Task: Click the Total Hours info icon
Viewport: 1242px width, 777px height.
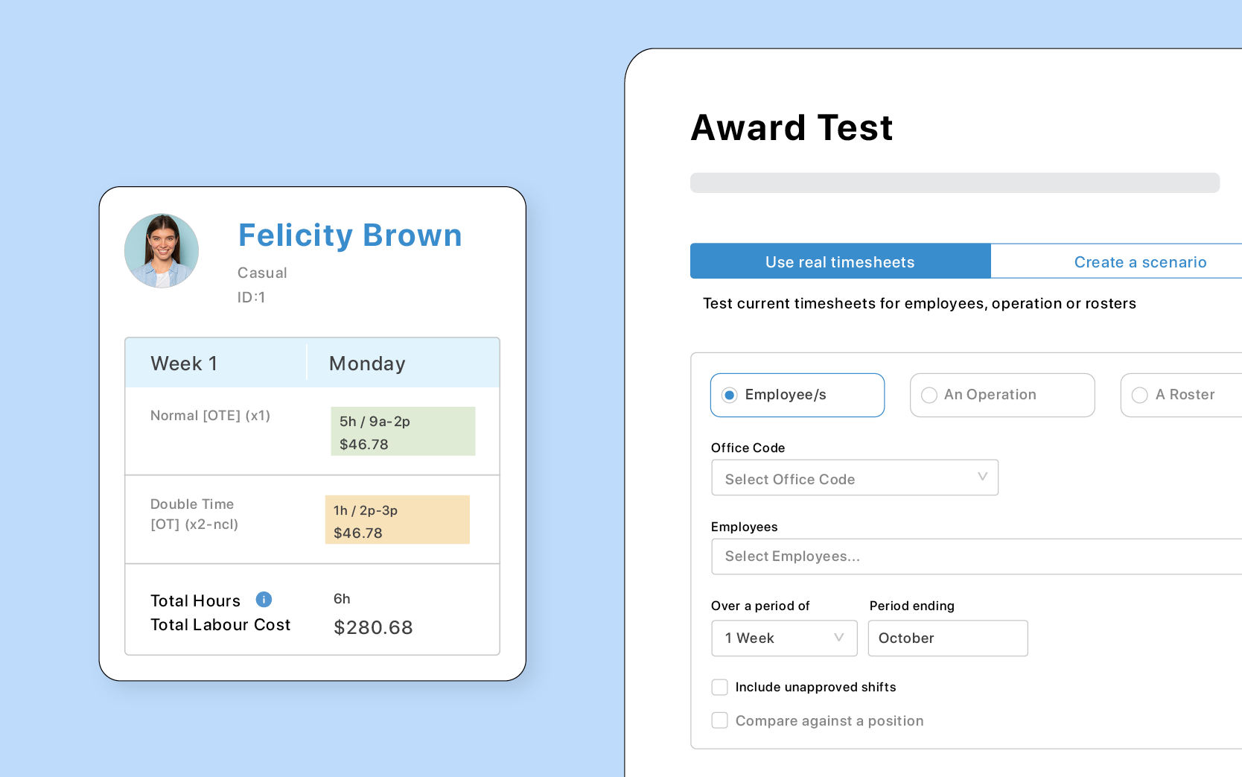Action: (264, 600)
